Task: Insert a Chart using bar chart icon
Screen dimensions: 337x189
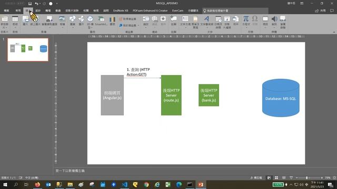Action: pyautogui.click(x=112, y=19)
